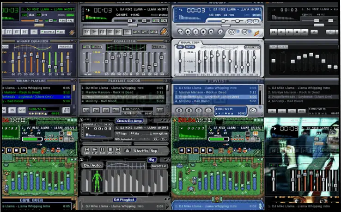The width and height of the screenshot is (341, 212).
Task: Click the PL button in the gray-skin player
Action: pyautogui.click(x=164, y=21)
